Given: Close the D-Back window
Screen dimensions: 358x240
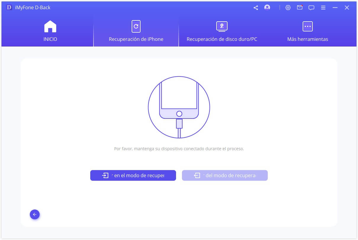Looking at the screenshot, I should (x=347, y=8).
